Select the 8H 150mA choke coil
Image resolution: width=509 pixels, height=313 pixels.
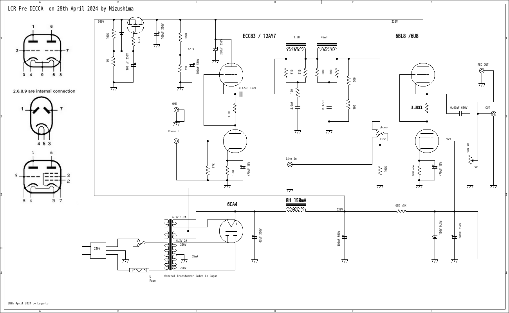point(296,210)
